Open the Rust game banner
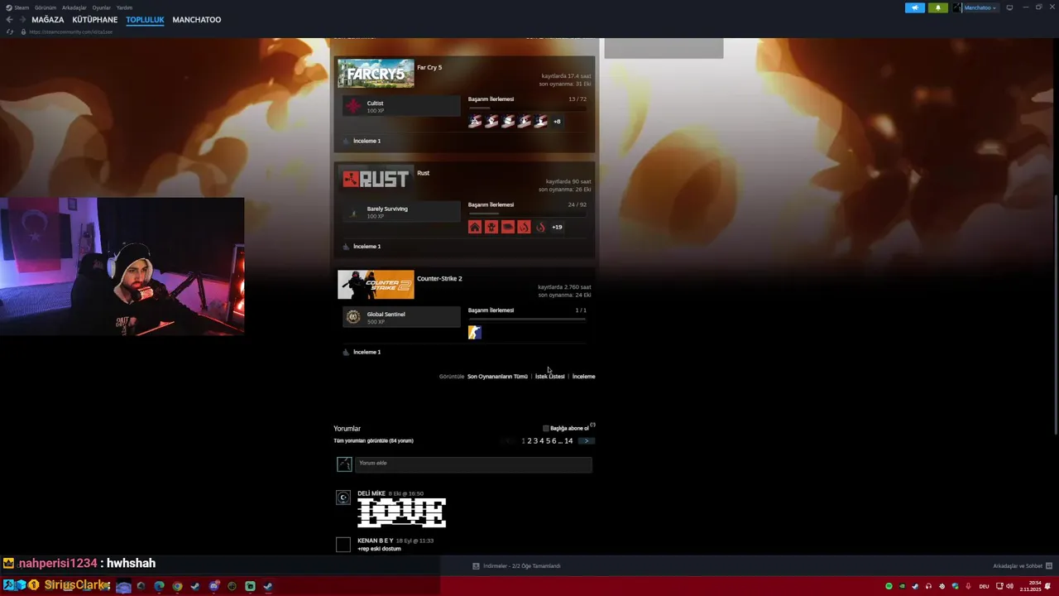 pyautogui.click(x=376, y=179)
